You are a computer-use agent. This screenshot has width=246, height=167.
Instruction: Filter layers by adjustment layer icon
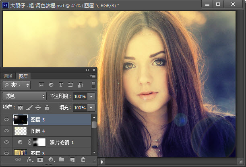(51, 85)
